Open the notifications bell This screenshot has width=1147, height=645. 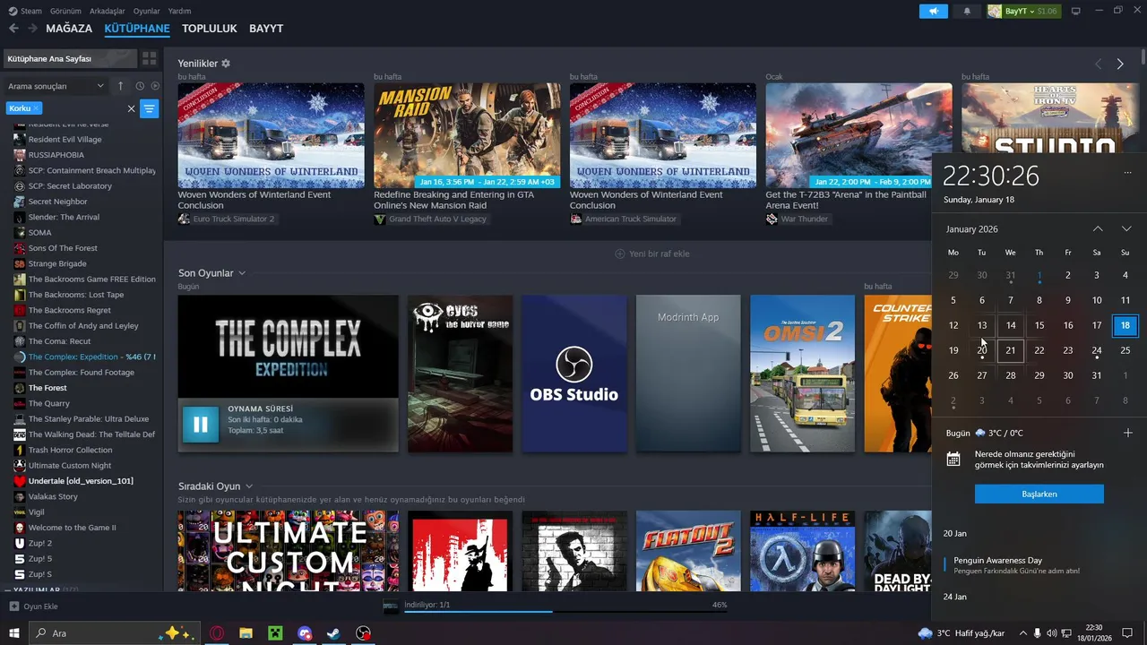[x=967, y=11]
